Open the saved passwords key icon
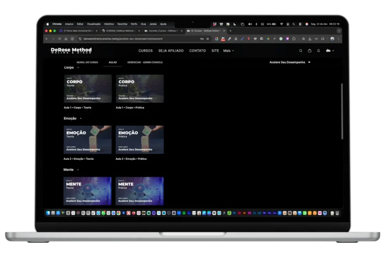The image size is (385, 257). 202,39
